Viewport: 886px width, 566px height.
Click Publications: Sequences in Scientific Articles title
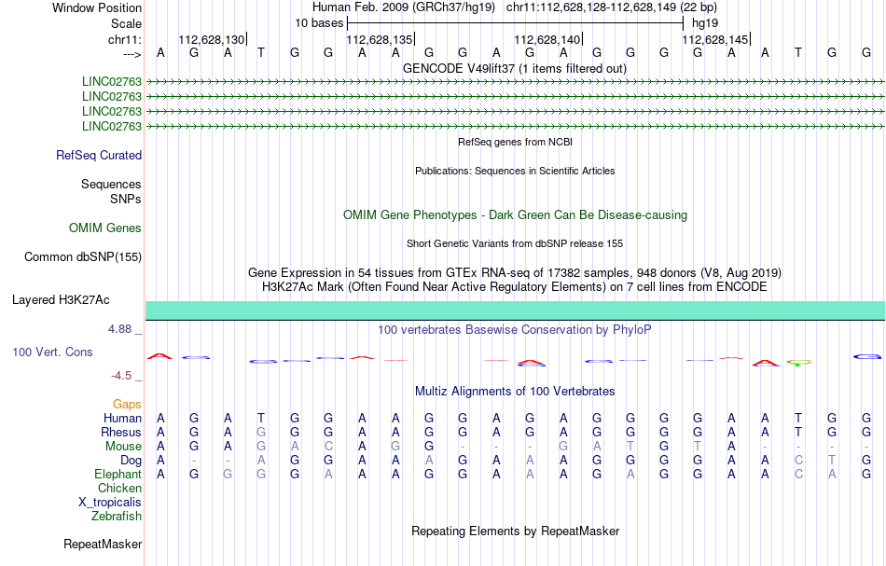click(515, 172)
